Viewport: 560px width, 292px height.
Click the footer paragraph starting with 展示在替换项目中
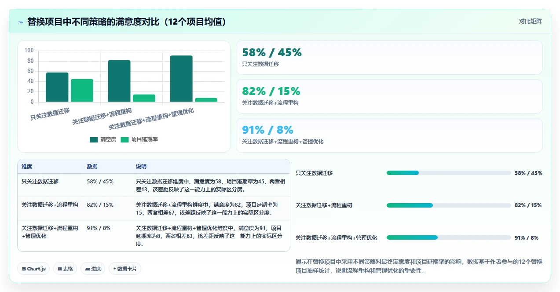[x=419, y=266]
